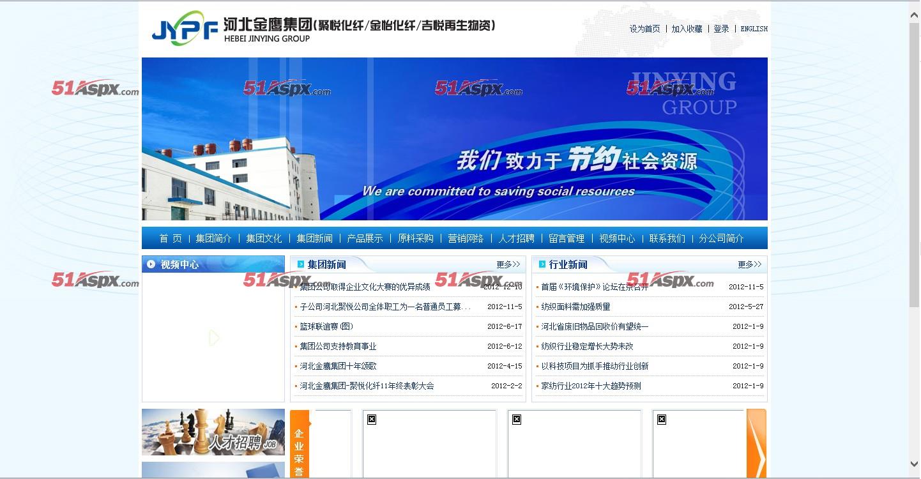Open 营销网络 in navigation bar
Viewport: 921px width, 479px height.
[466, 238]
